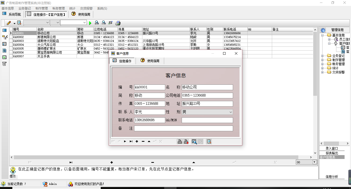
Task: Click the triangle edit button in main bottom navigator
Action: tap(194, 162)
